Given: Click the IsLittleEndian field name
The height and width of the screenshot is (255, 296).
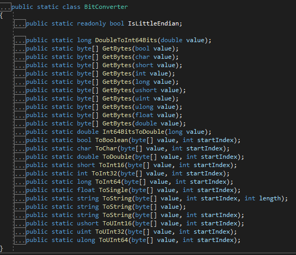Looking at the screenshot, I should [x=153, y=23].
